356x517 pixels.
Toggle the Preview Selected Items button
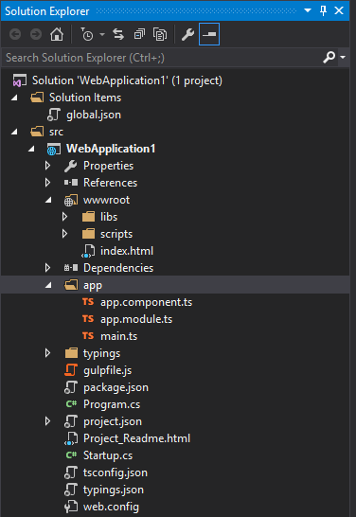click(209, 34)
